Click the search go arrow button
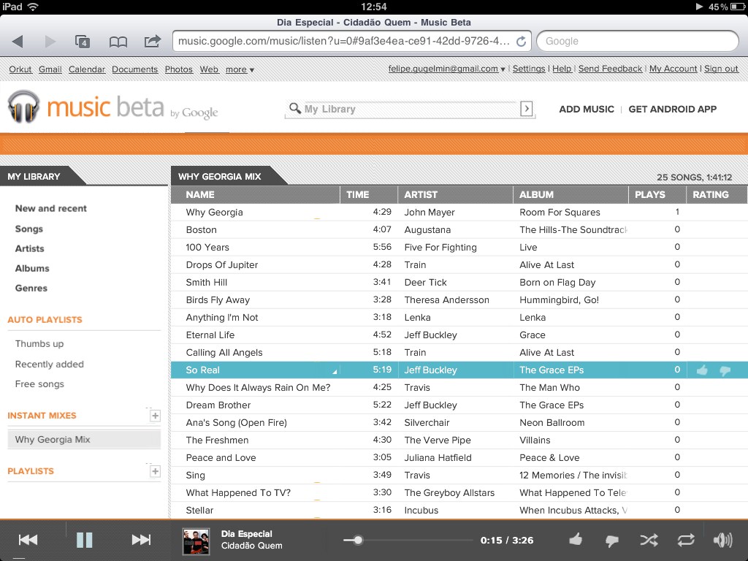The height and width of the screenshot is (561, 748). pos(526,109)
